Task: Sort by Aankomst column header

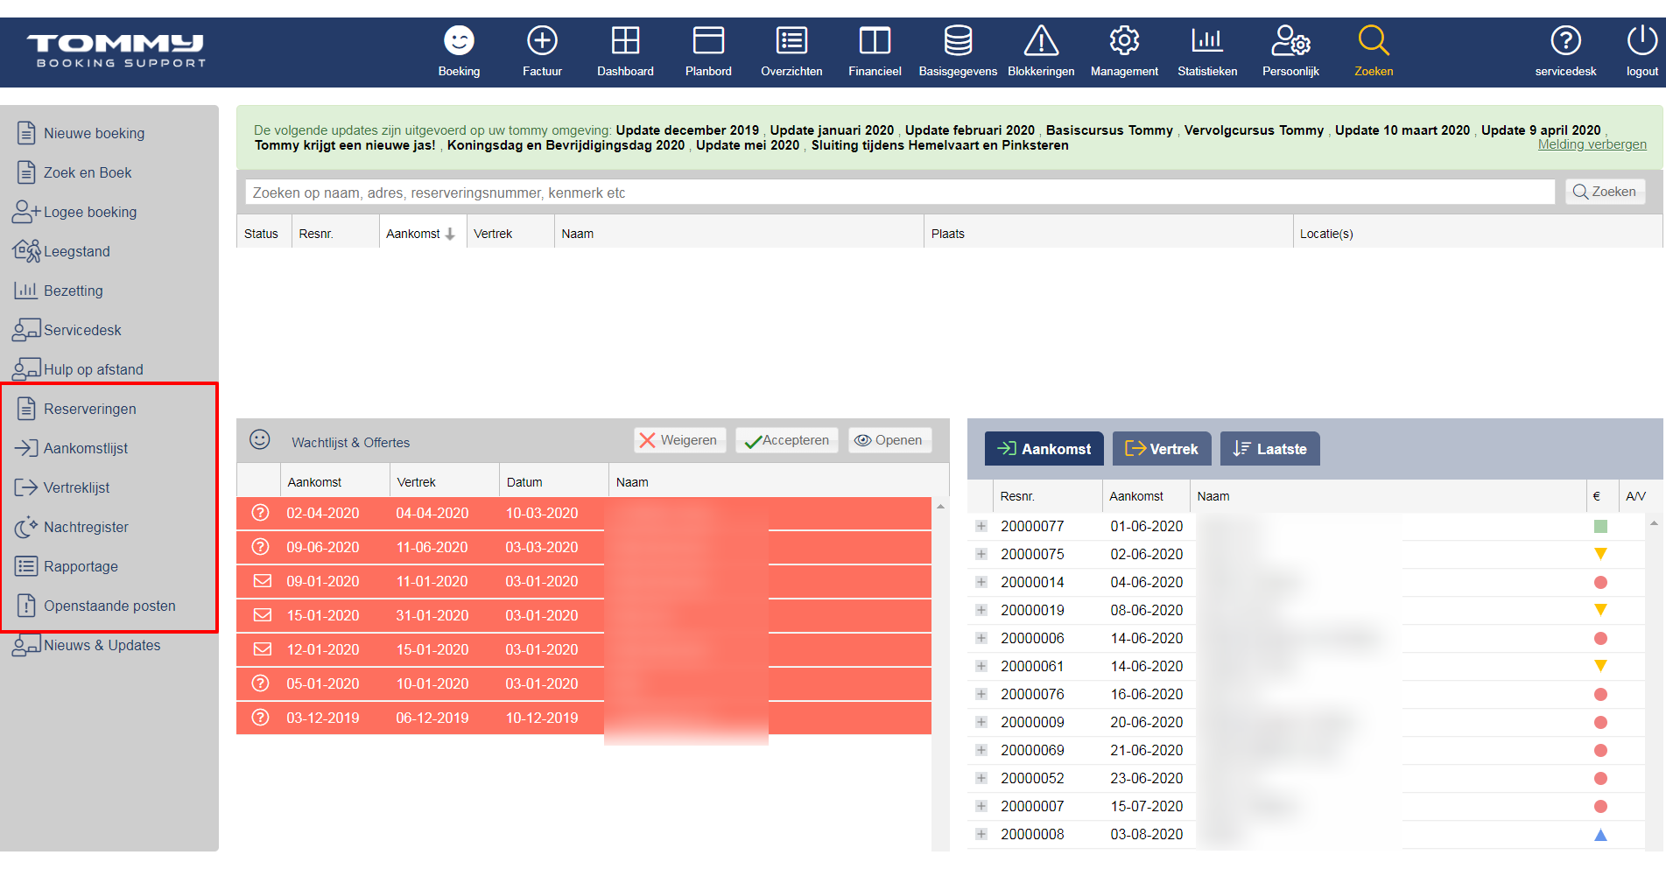Action: [x=421, y=234]
